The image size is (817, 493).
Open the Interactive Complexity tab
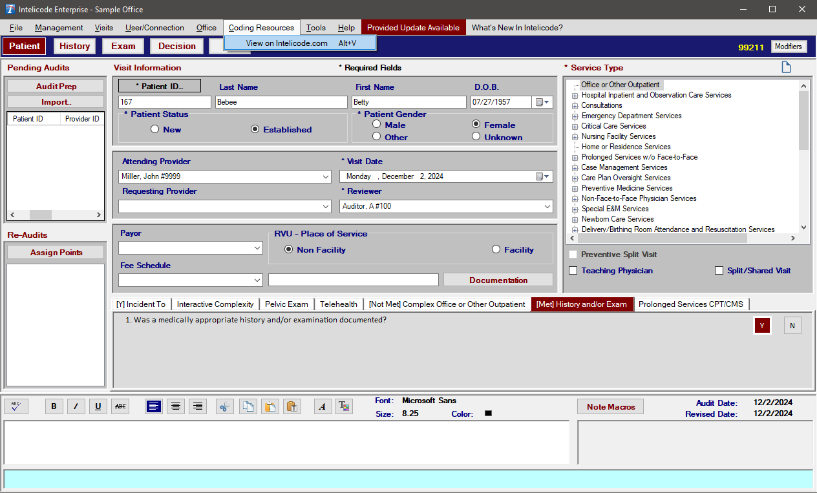[x=215, y=304]
